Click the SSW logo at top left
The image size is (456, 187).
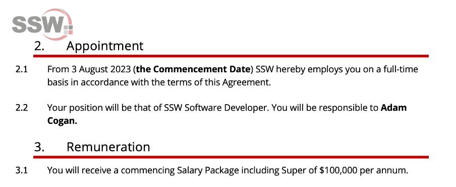42,24
